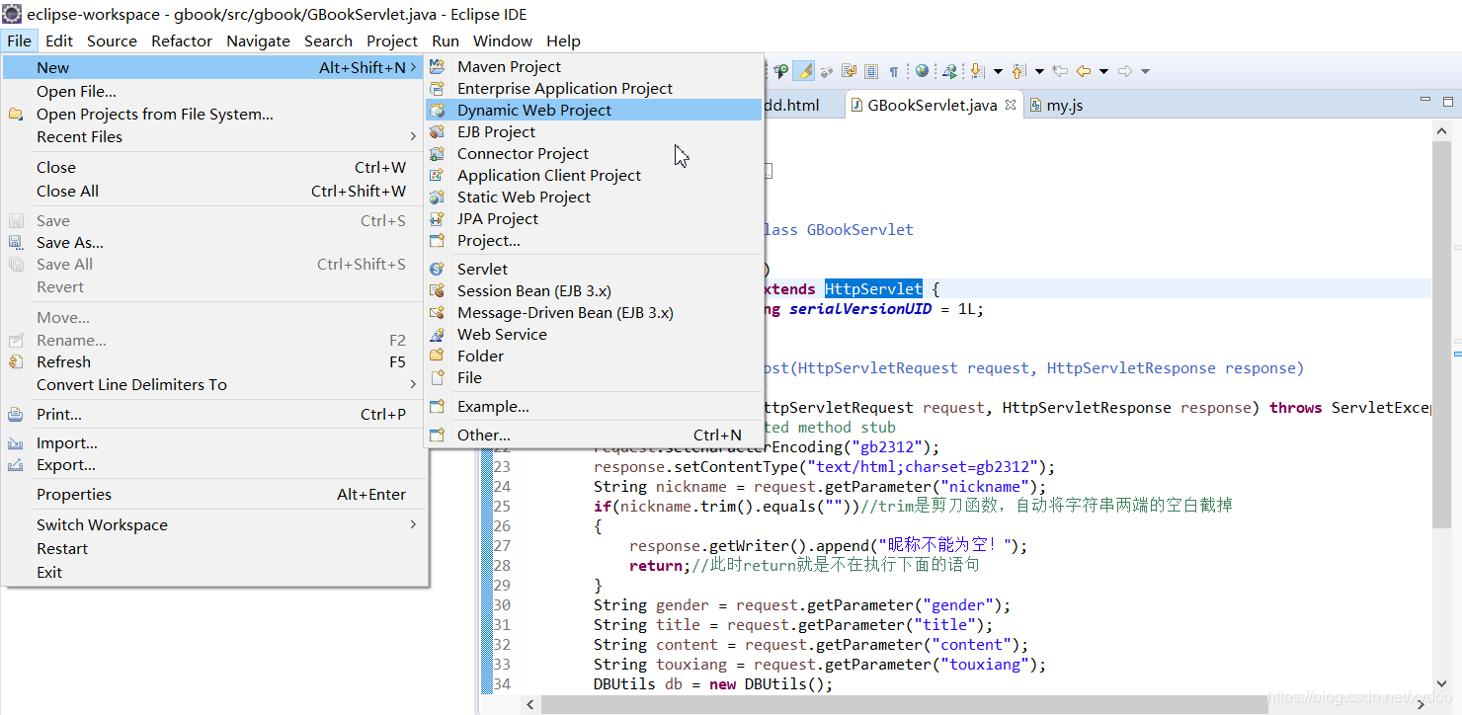Toggle Block Selection Mode icon

click(x=871, y=71)
